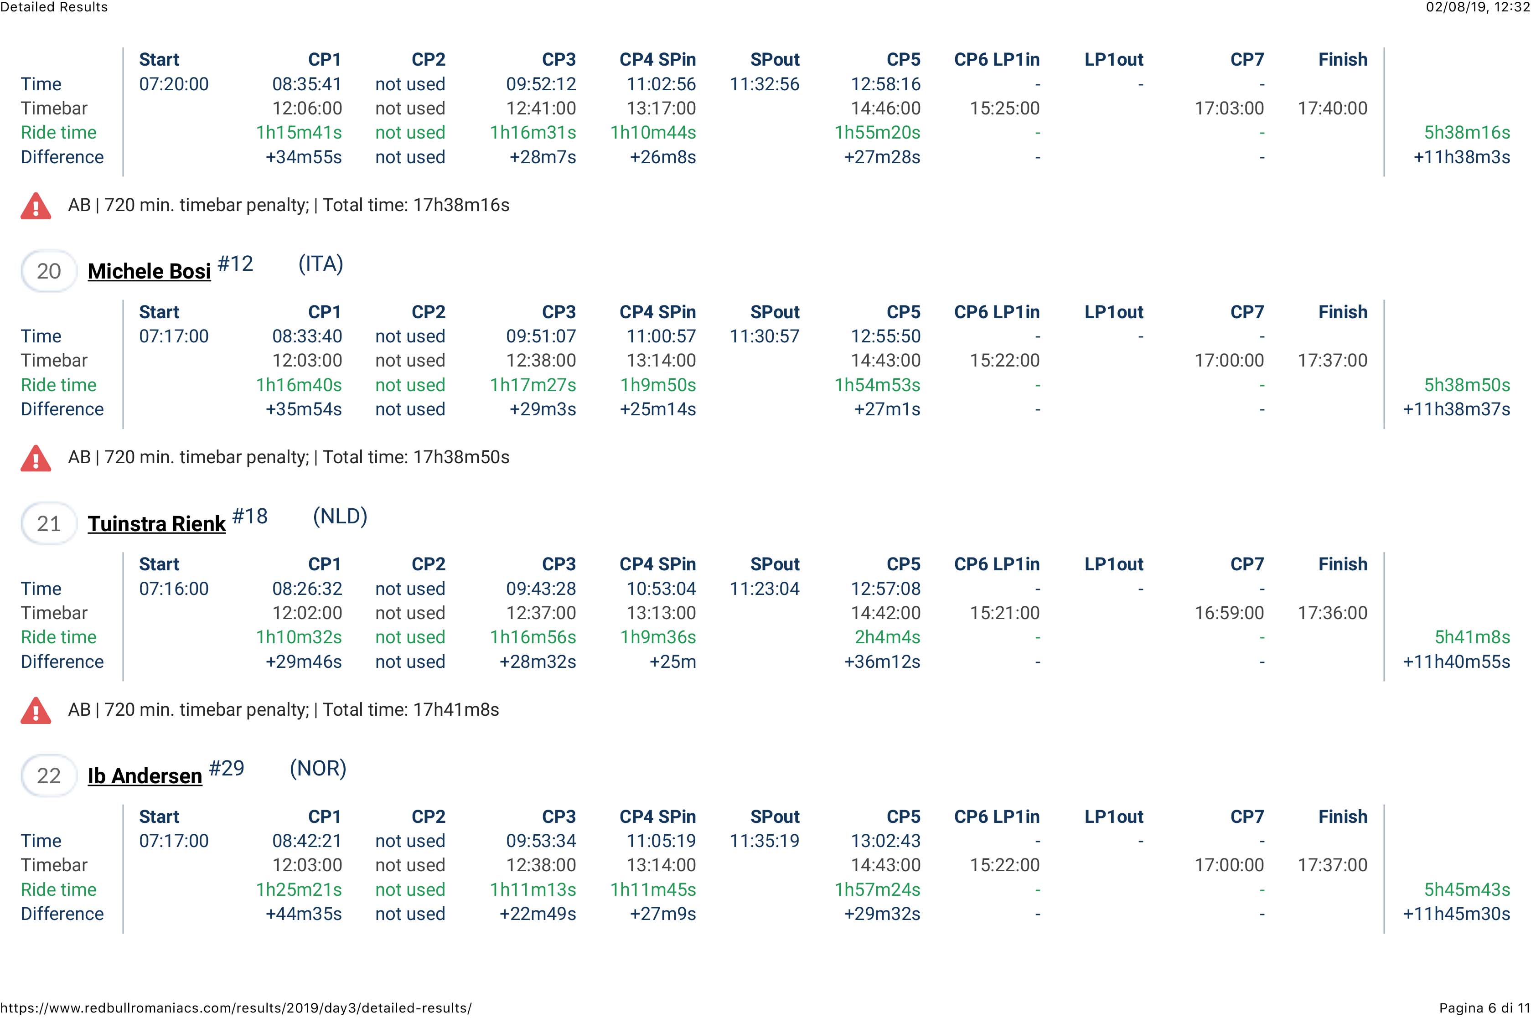Open the Michele Bosi rider link

(x=150, y=271)
